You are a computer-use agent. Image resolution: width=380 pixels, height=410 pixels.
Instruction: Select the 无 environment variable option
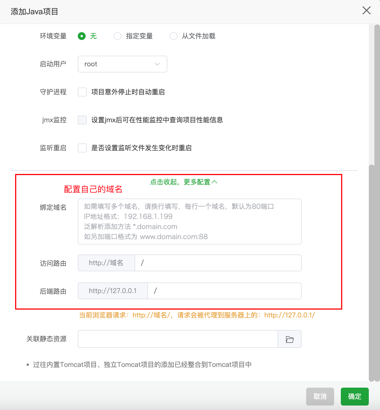(x=81, y=36)
